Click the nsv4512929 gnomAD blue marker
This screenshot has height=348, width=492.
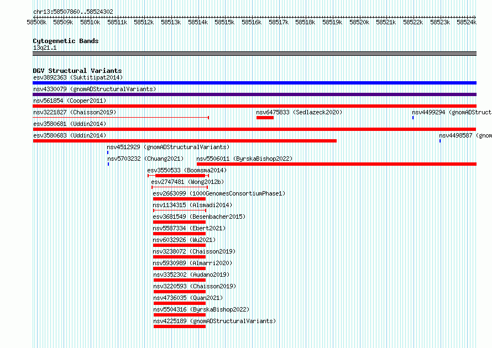coord(108,152)
